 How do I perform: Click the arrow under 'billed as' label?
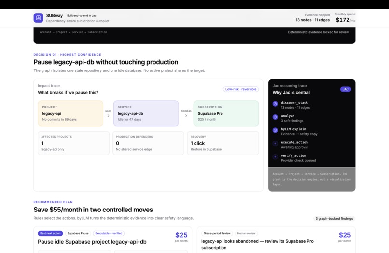[x=186, y=116]
